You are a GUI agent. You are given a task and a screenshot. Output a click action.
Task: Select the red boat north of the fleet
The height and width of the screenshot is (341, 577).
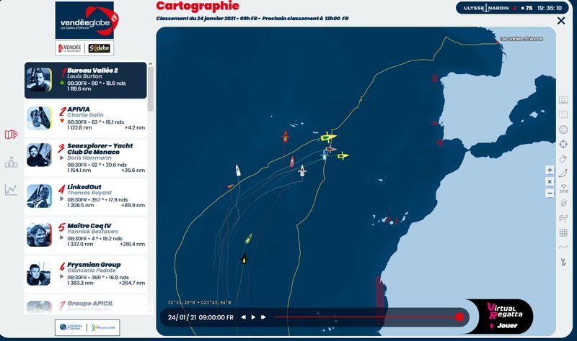click(285, 136)
